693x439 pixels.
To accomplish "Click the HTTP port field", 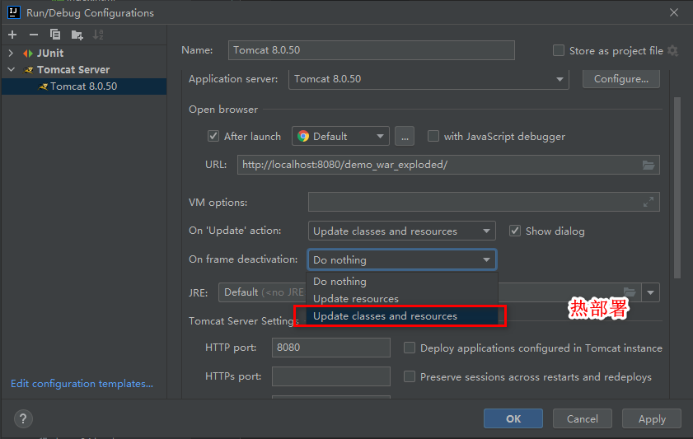I will pyautogui.click(x=331, y=348).
